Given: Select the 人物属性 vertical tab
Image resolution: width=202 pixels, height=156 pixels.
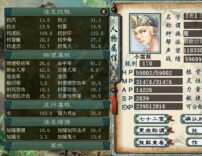Looking at the screenshot, I should point(114,44).
